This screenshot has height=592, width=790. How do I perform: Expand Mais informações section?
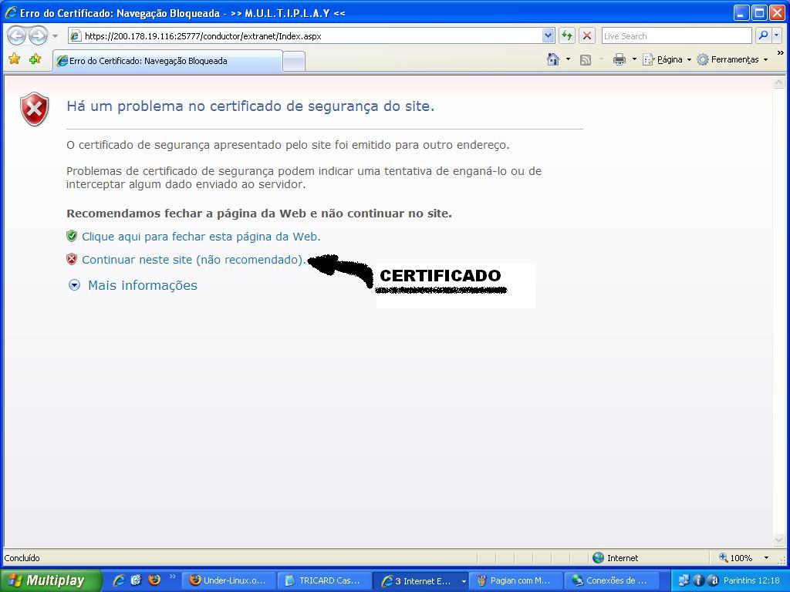click(75, 285)
